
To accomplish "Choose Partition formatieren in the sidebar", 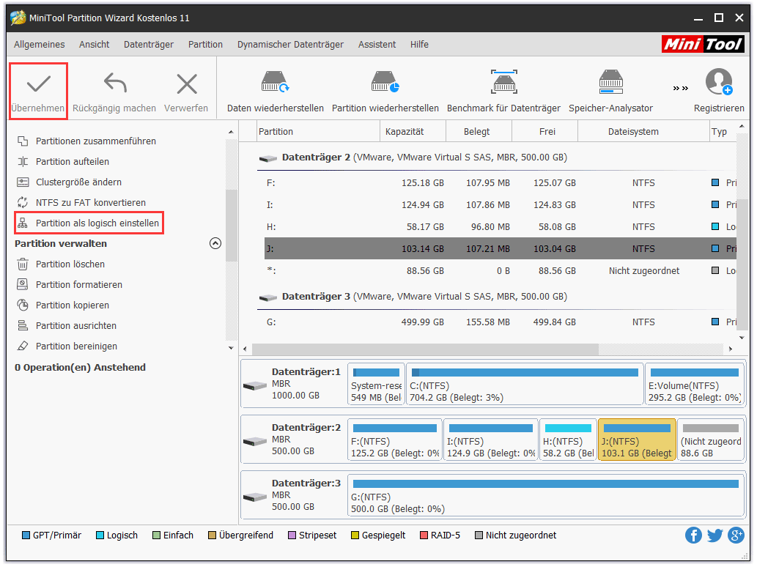I will click(78, 285).
